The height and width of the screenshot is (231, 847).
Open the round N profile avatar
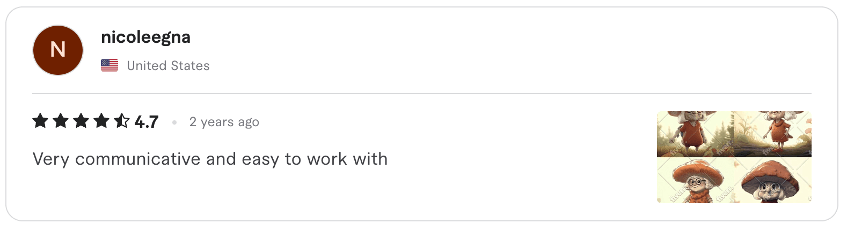[x=58, y=50]
